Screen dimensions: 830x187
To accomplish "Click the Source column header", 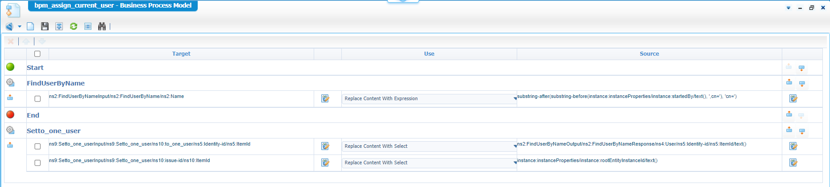I will coord(649,54).
